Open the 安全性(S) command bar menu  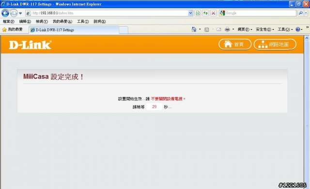point(265,30)
